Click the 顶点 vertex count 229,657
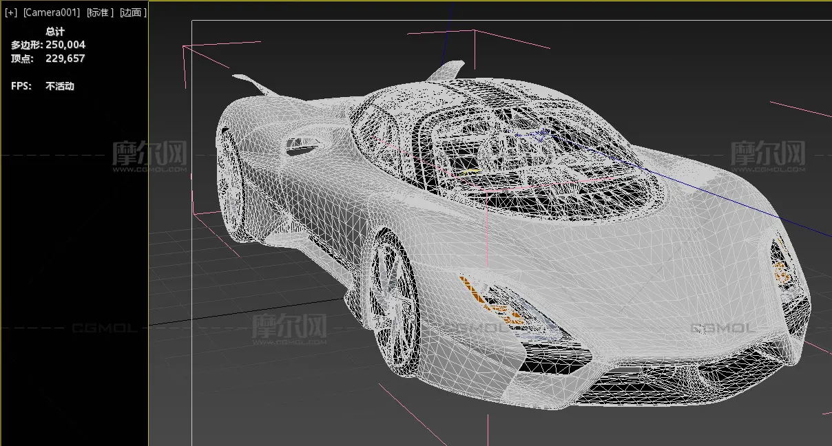The image size is (832, 446). pos(65,59)
